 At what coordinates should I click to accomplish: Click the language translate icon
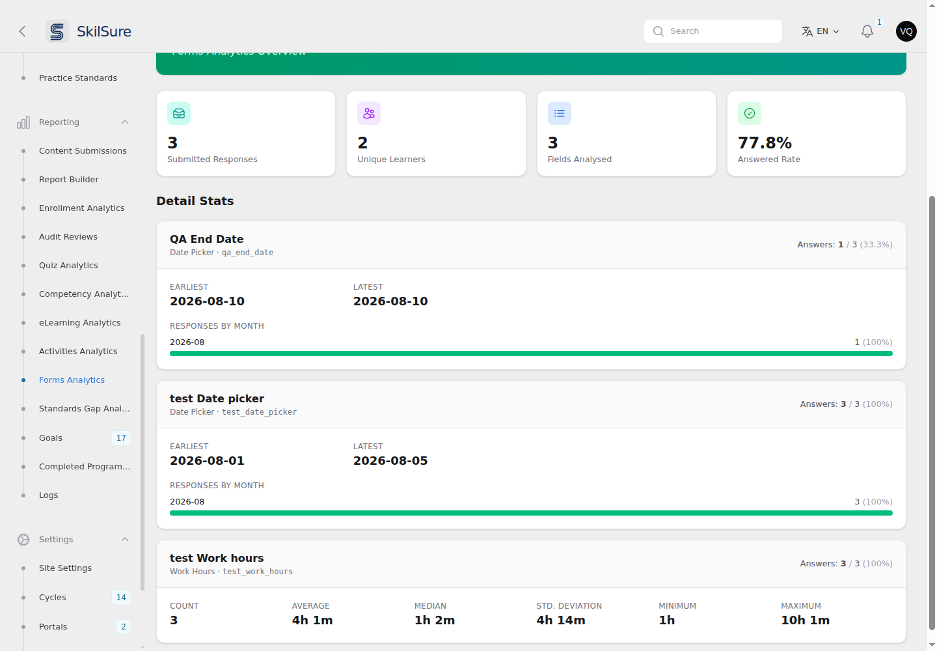pos(807,31)
